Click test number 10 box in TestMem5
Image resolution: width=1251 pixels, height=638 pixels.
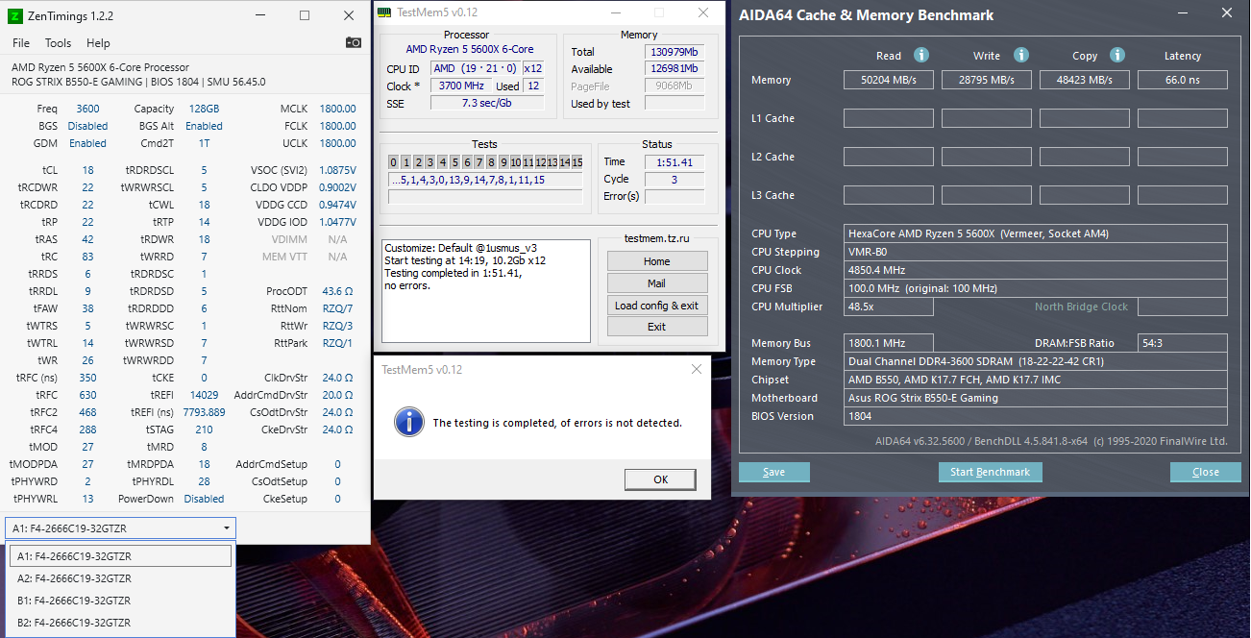pyautogui.click(x=516, y=162)
